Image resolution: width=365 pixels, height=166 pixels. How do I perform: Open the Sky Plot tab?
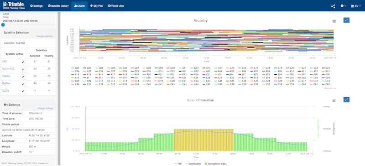[96, 6]
